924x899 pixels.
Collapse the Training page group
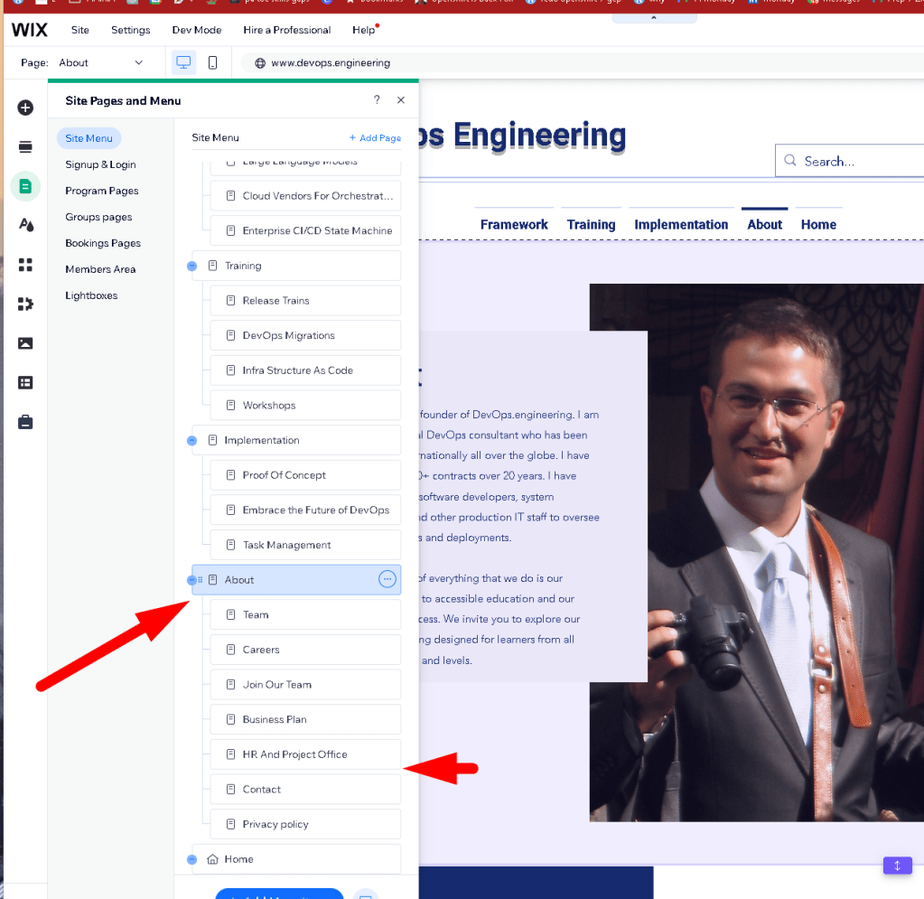click(x=191, y=267)
